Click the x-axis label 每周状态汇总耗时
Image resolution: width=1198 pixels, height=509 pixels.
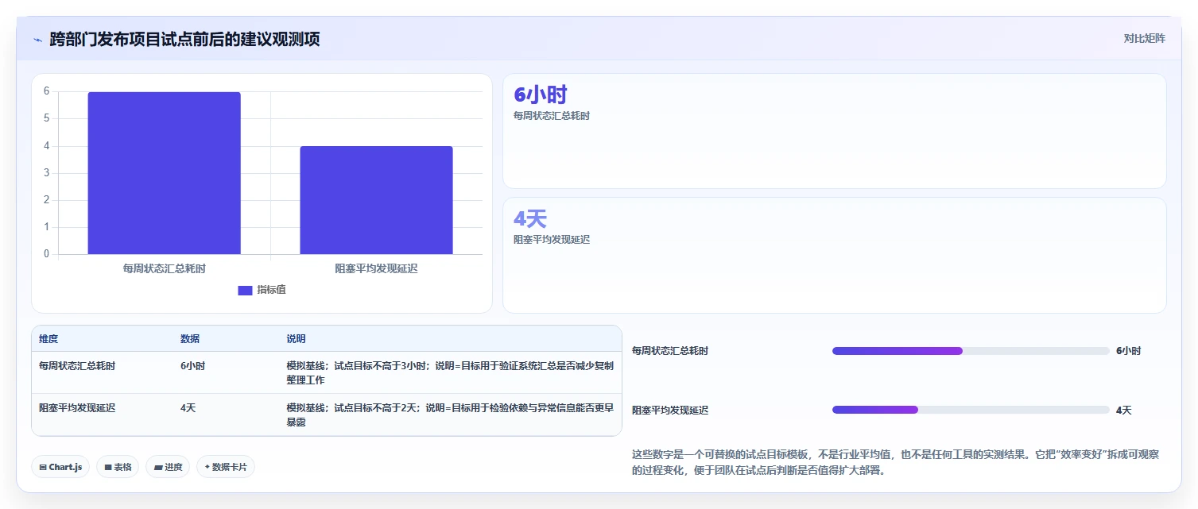coord(165,268)
